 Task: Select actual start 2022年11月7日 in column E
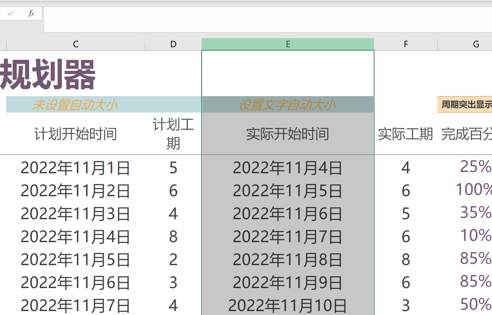pos(288,237)
